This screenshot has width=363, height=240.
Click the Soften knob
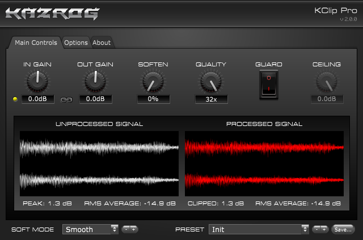[x=153, y=81]
